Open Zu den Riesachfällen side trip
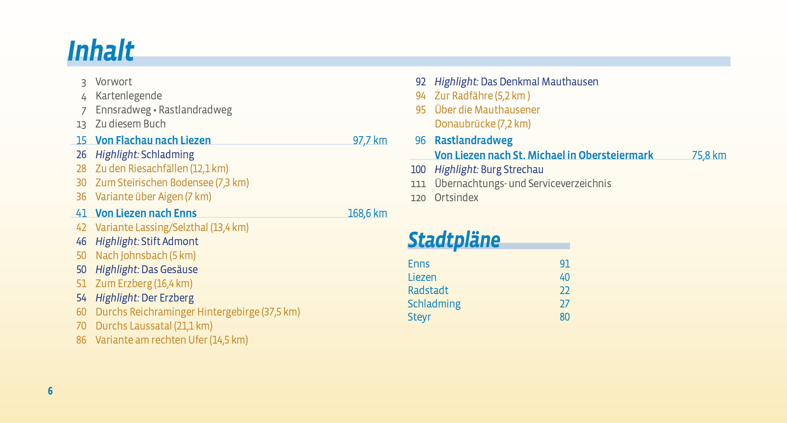This screenshot has width=787, height=423. point(162,169)
